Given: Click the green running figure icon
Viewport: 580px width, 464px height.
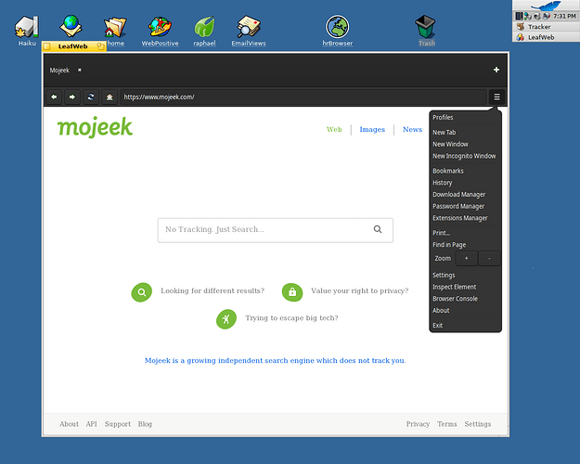Looking at the screenshot, I should click(x=226, y=319).
